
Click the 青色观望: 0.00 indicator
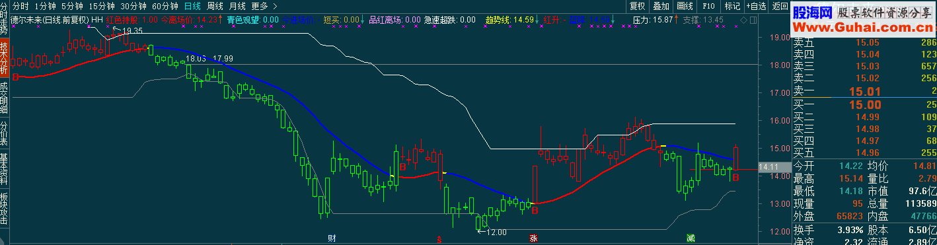coord(253,20)
